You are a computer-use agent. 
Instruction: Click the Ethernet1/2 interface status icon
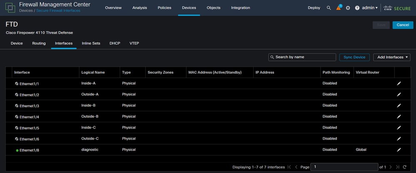17,95
